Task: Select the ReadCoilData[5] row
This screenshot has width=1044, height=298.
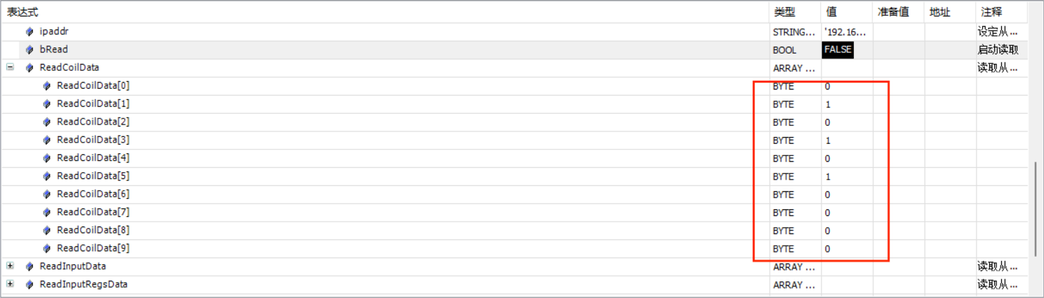Action: click(x=93, y=176)
